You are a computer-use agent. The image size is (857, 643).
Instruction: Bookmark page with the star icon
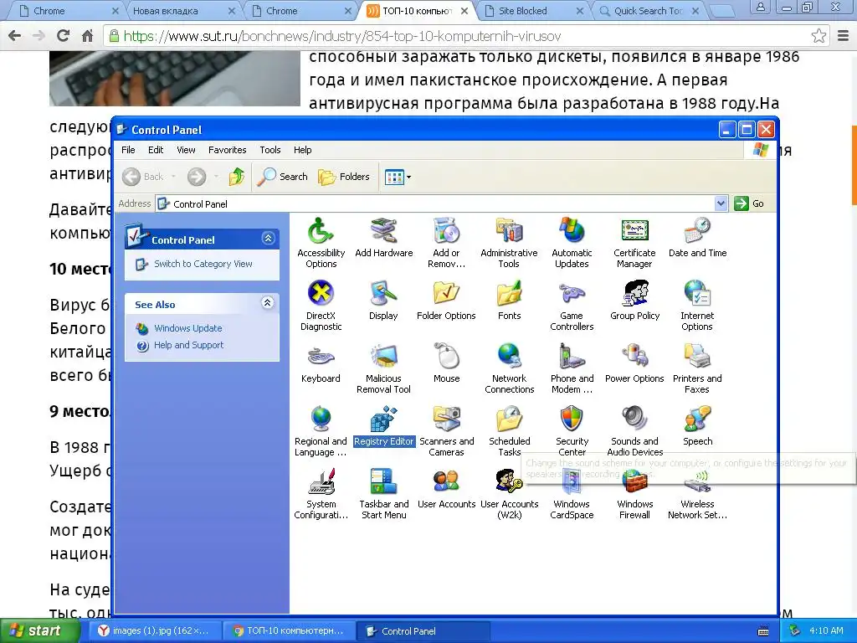tap(819, 36)
